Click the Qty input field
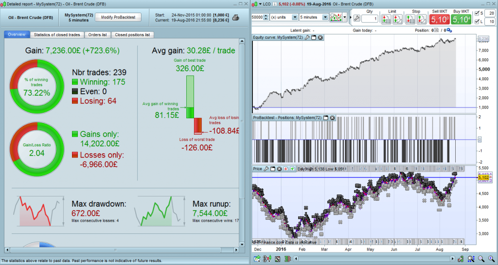 coord(370,18)
